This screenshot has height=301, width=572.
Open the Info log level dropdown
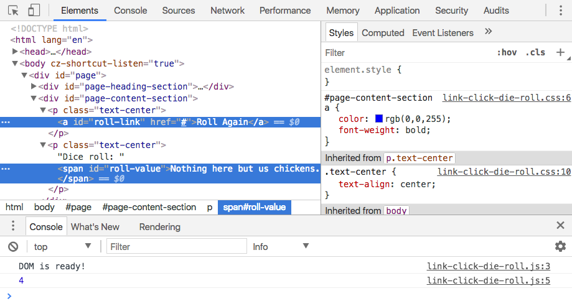click(x=281, y=247)
